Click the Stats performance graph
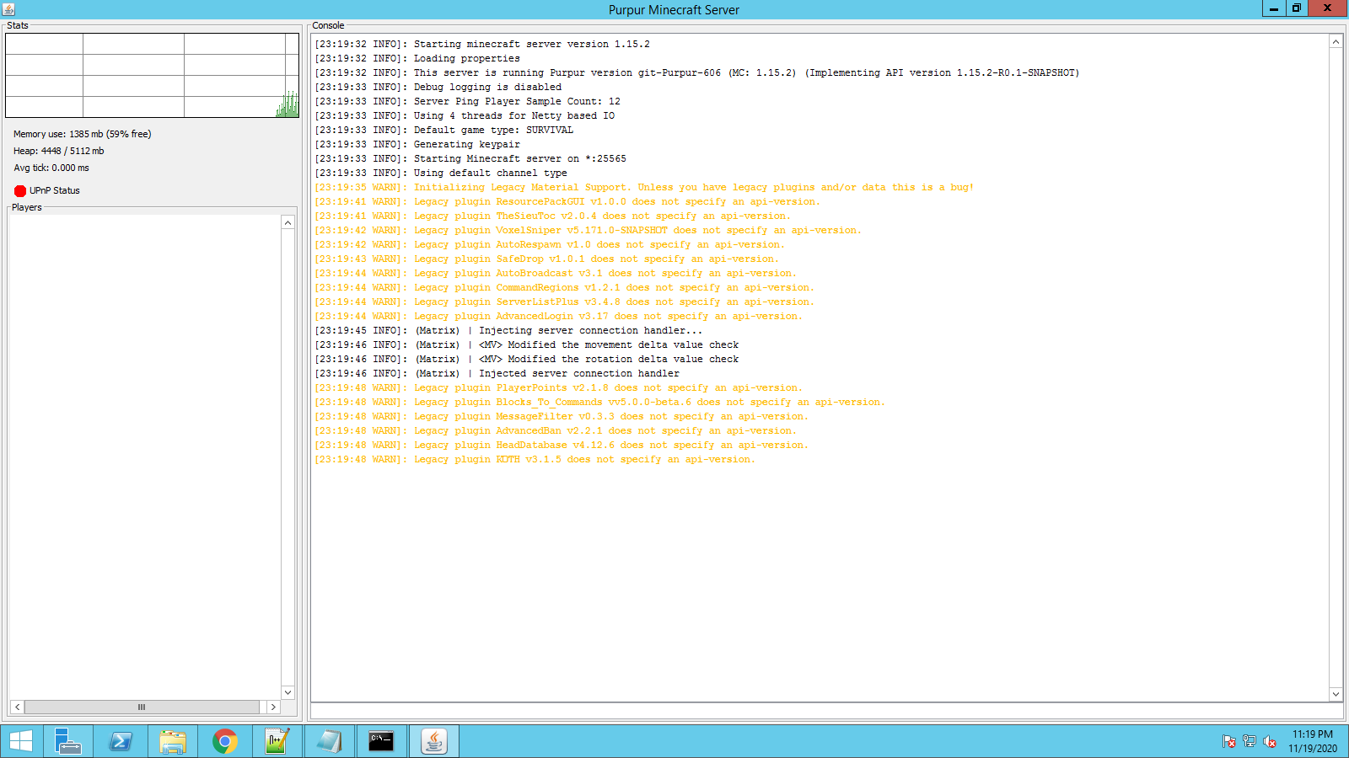 click(152, 75)
